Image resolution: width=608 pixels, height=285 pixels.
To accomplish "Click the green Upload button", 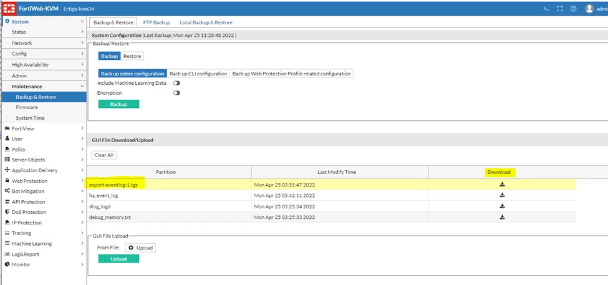I will click(118, 259).
